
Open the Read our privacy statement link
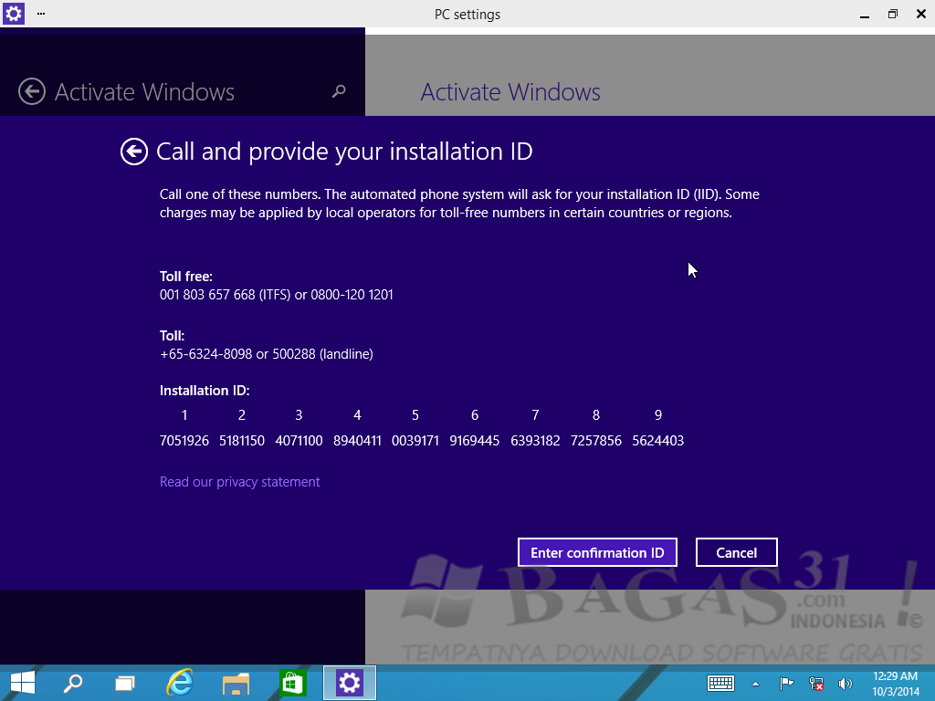tap(239, 481)
